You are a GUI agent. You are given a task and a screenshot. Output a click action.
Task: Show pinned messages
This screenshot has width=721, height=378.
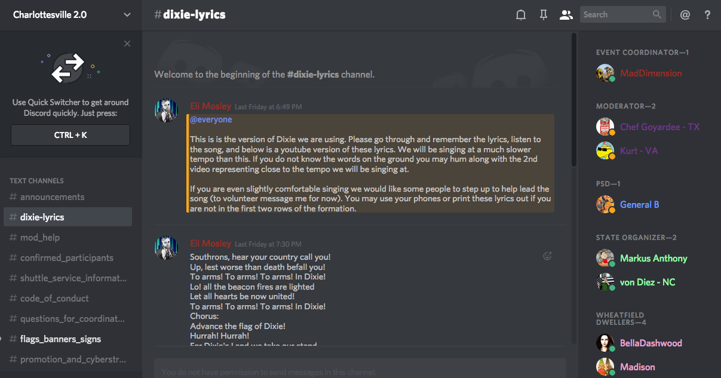point(543,15)
